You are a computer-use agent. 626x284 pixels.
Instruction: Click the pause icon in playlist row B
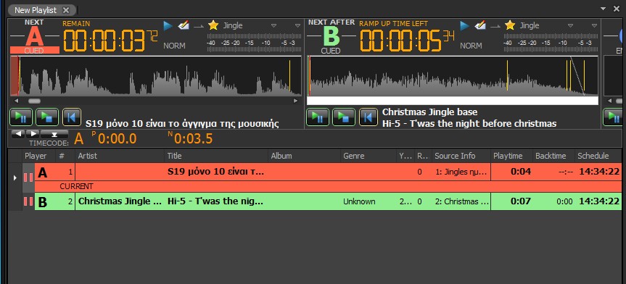[x=28, y=201]
